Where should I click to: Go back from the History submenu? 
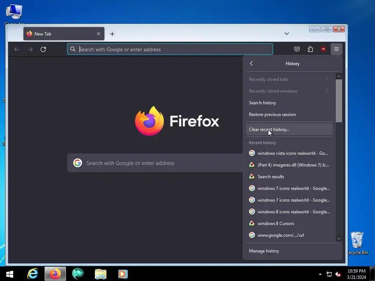coord(251,63)
